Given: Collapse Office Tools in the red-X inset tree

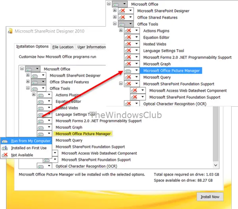Looking at the screenshot, I should 115,23.
